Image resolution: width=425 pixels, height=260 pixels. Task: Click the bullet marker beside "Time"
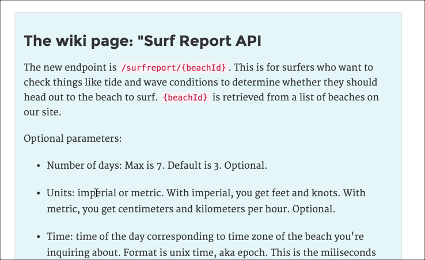38,237
